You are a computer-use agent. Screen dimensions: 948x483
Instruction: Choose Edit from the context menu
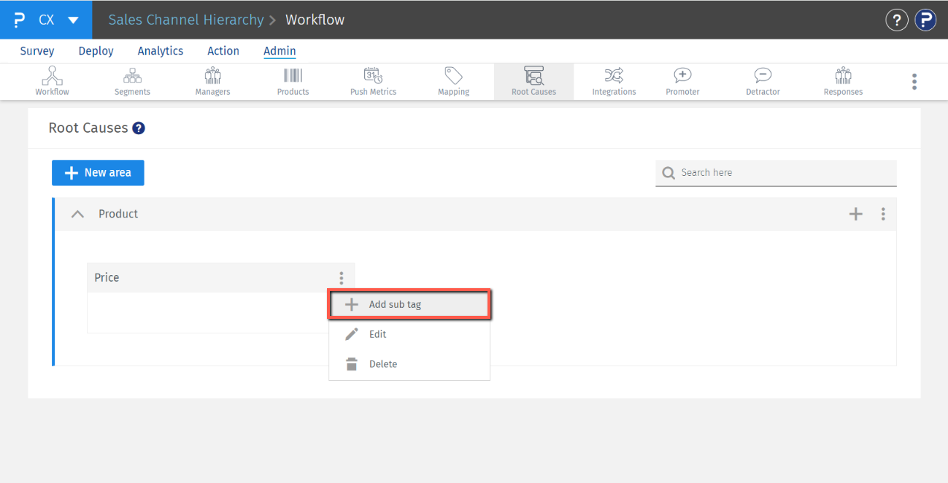click(378, 334)
